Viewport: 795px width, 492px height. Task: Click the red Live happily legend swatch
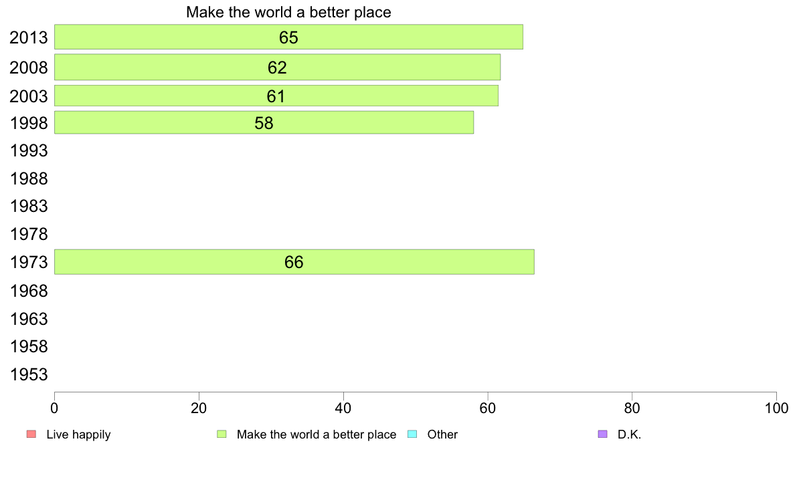pyautogui.click(x=31, y=435)
